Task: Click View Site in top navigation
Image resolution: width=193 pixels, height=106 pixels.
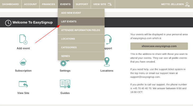Action: (x=103, y=4)
